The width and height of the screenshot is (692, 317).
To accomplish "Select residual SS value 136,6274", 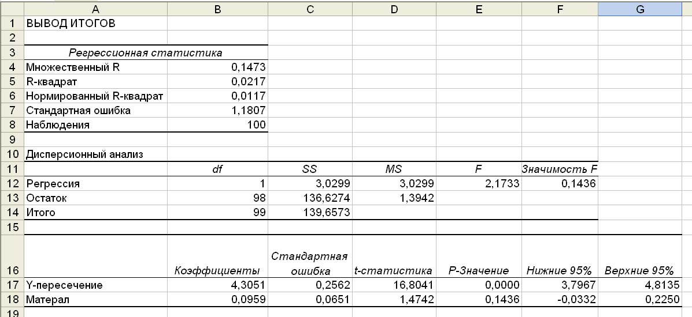I will pyautogui.click(x=310, y=198).
